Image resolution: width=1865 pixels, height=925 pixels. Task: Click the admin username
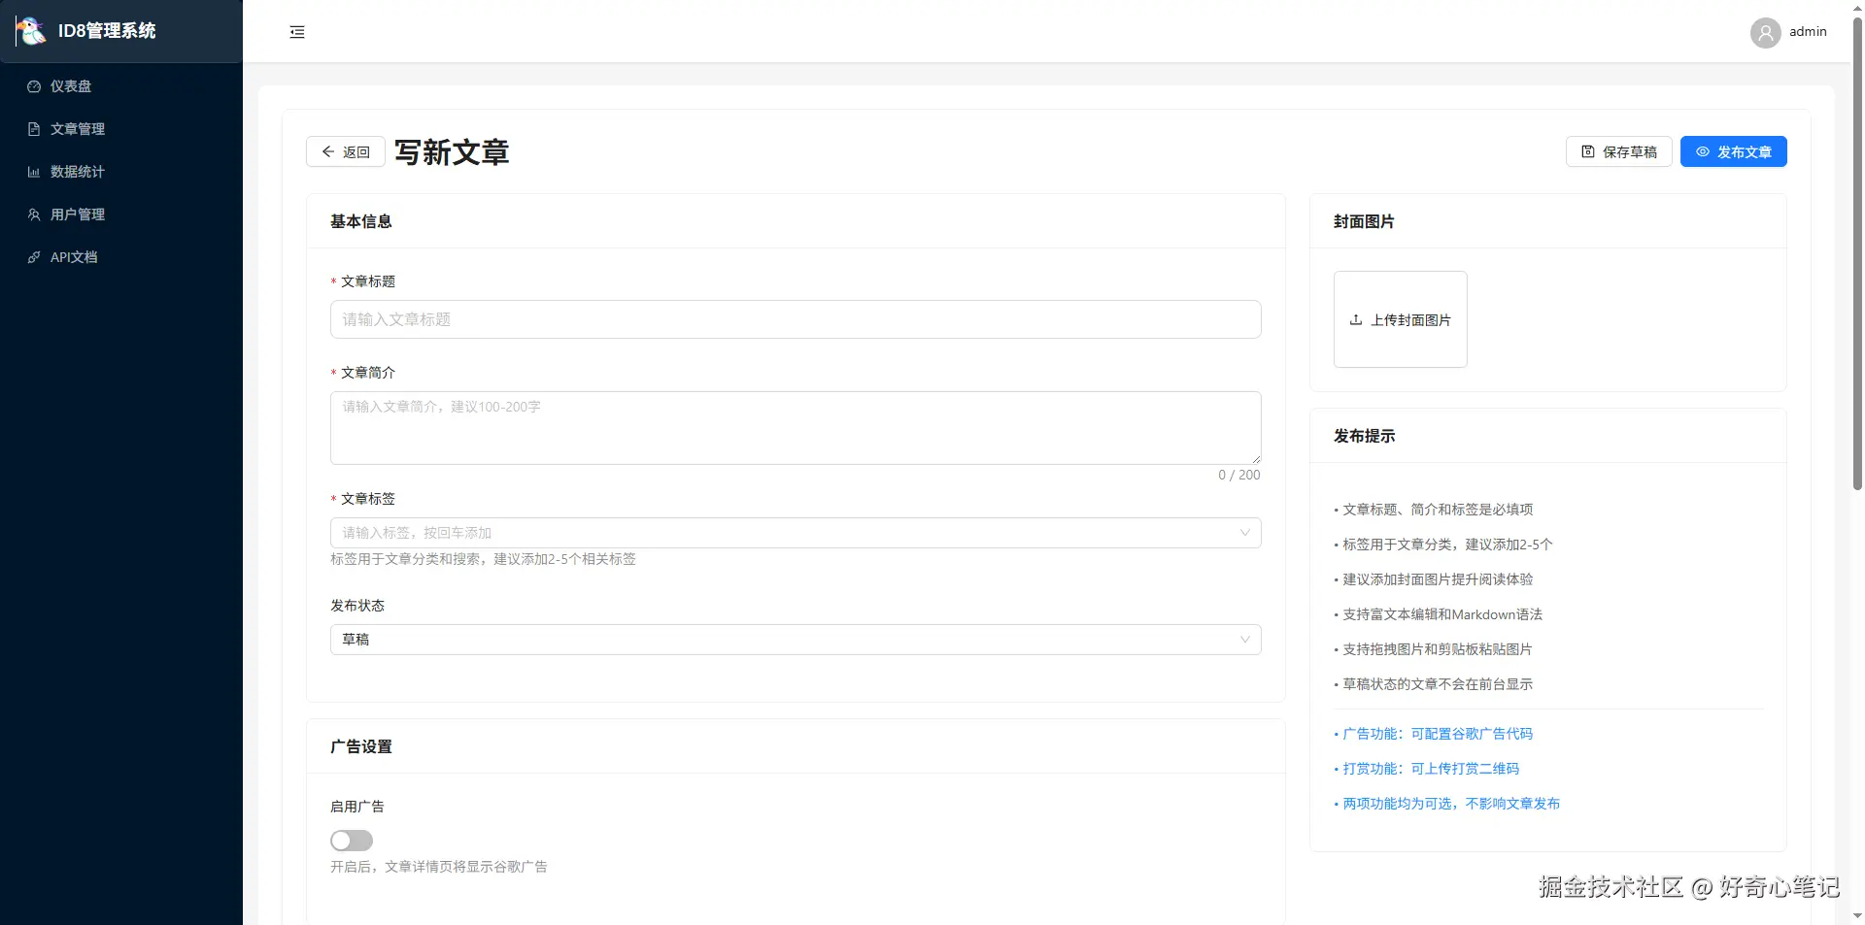click(1808, 32)
